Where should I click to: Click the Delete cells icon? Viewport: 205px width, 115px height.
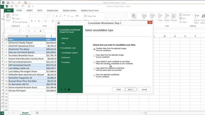point(167,16)
